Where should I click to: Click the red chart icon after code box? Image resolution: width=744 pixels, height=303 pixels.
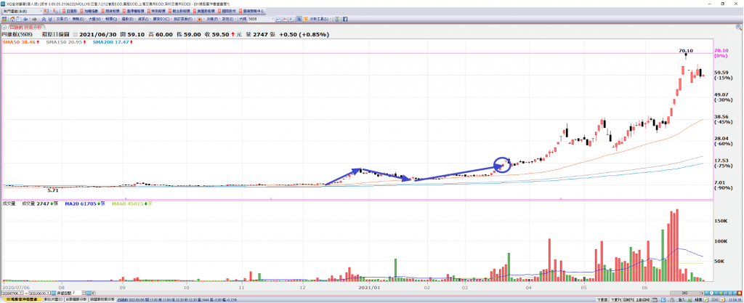tap(284, 19)
